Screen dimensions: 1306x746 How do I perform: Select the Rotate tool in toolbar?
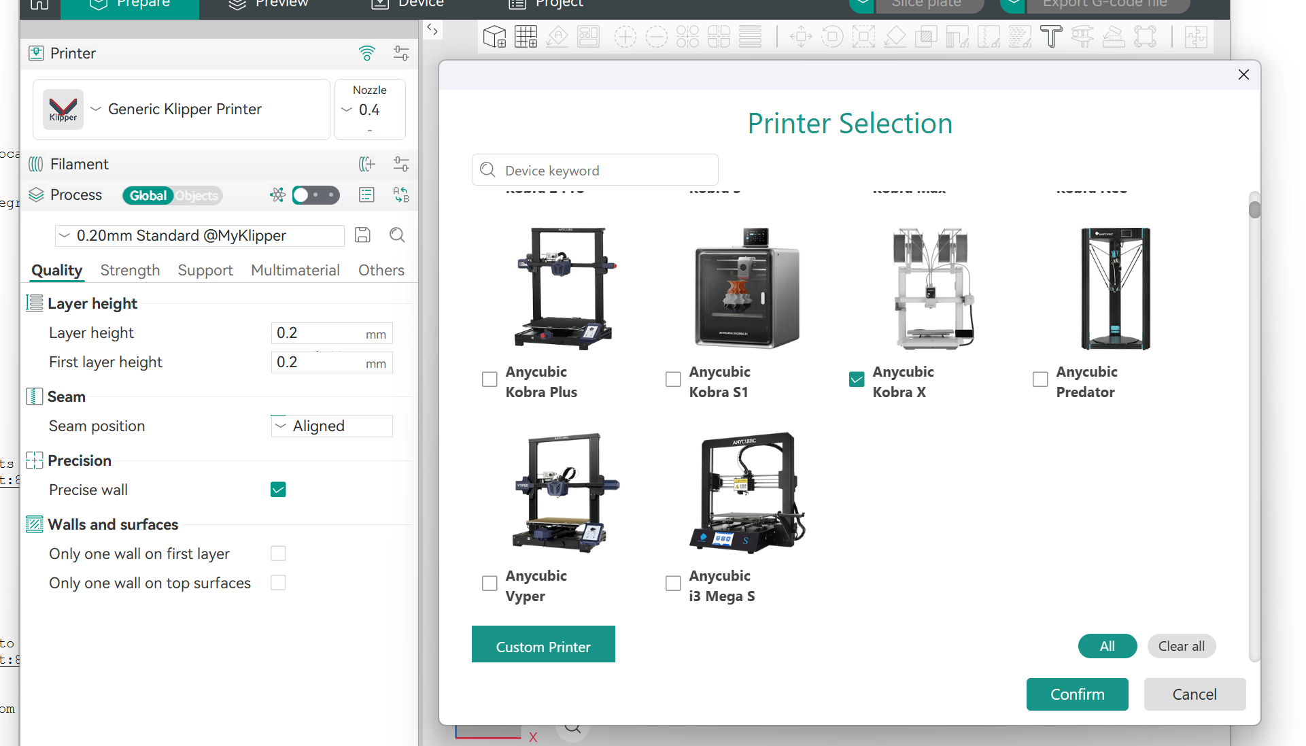coord(832,36)
